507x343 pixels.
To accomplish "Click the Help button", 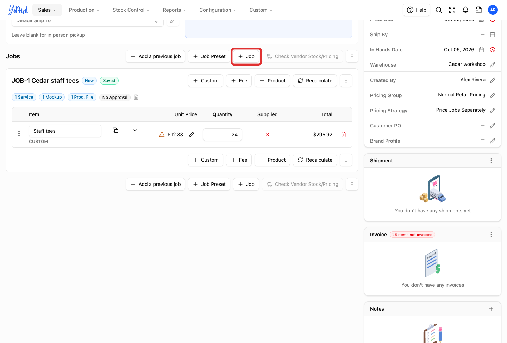I will pyautogui.click(x=417, y=10).
